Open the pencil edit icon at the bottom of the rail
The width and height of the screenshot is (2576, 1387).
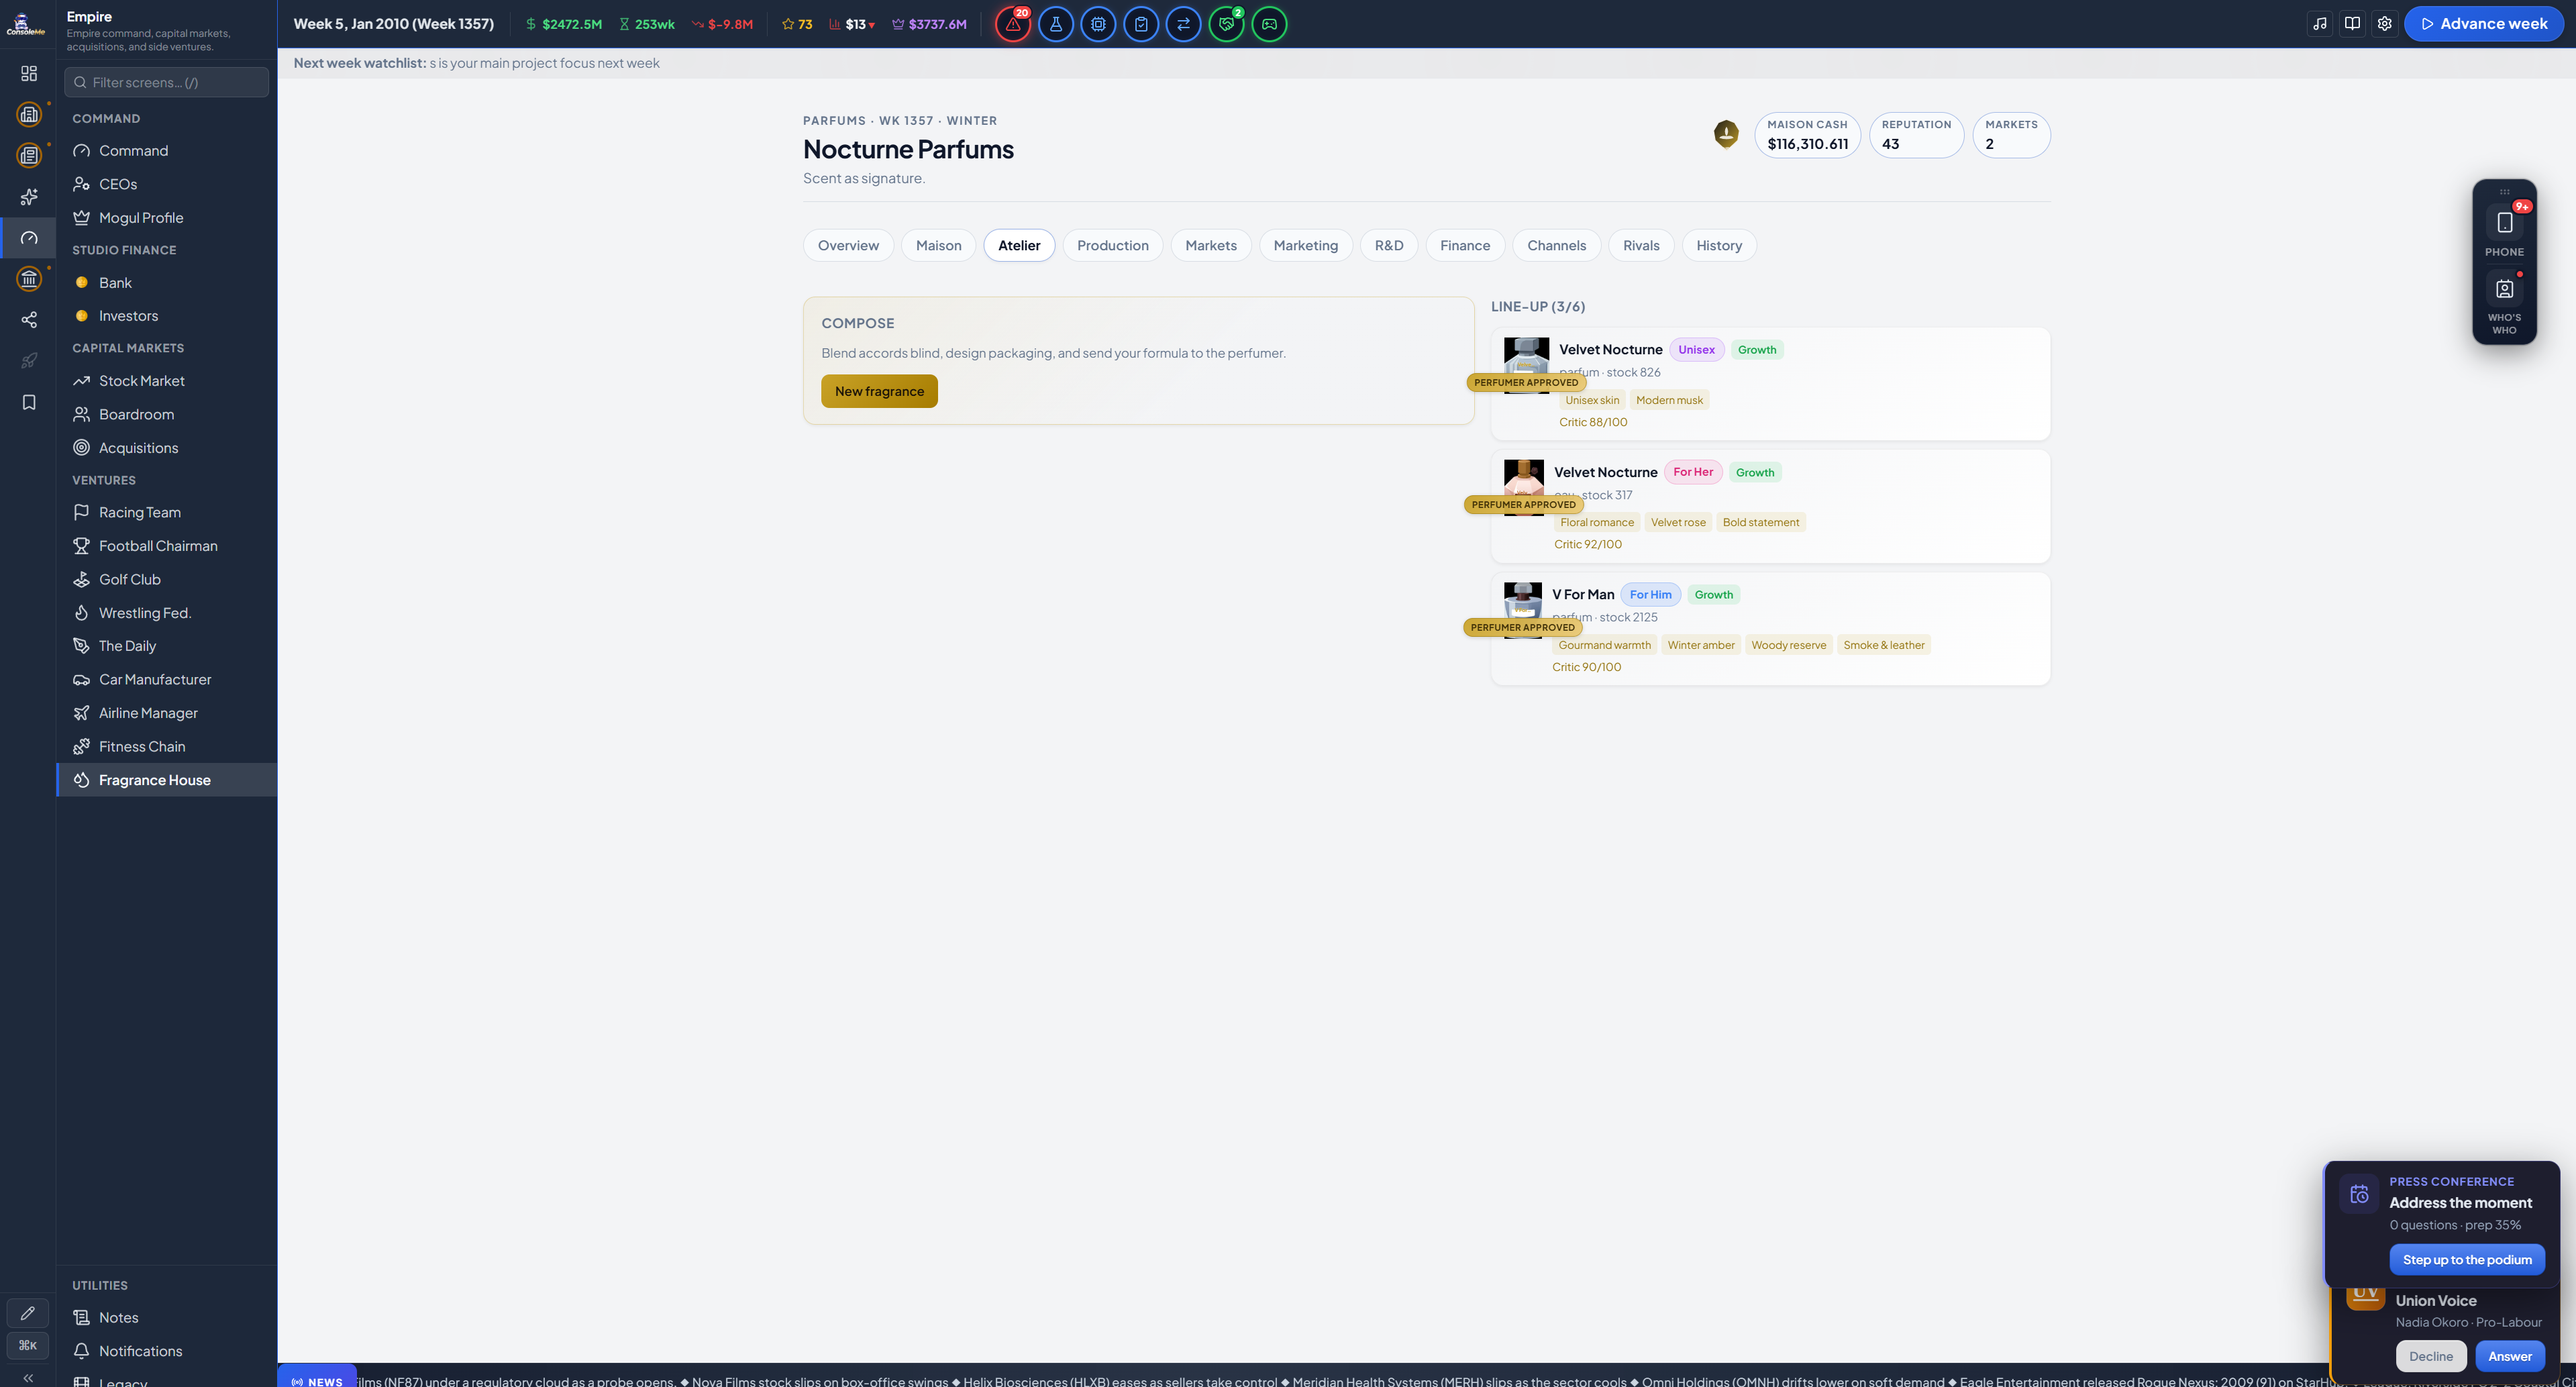(x=28, y=1313)
